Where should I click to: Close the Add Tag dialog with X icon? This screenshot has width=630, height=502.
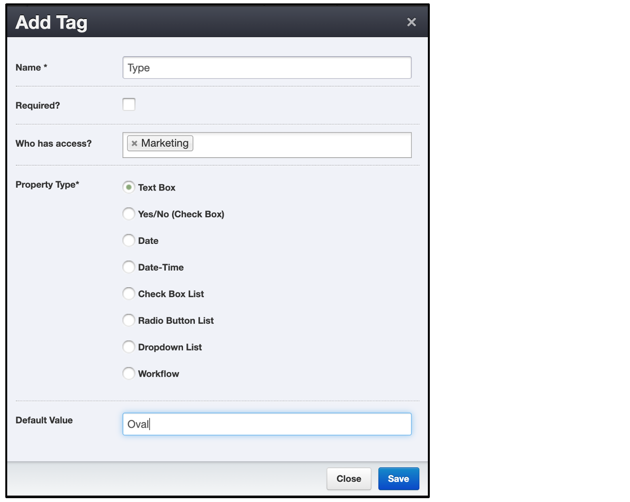(411, 22)
